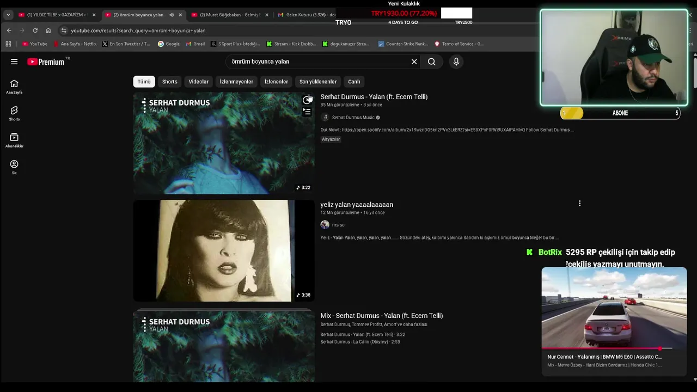Screen dimensions: 697x392
Task: Open YouTube bookmark in bookmarks bar
Action: (x=34, y=44)
